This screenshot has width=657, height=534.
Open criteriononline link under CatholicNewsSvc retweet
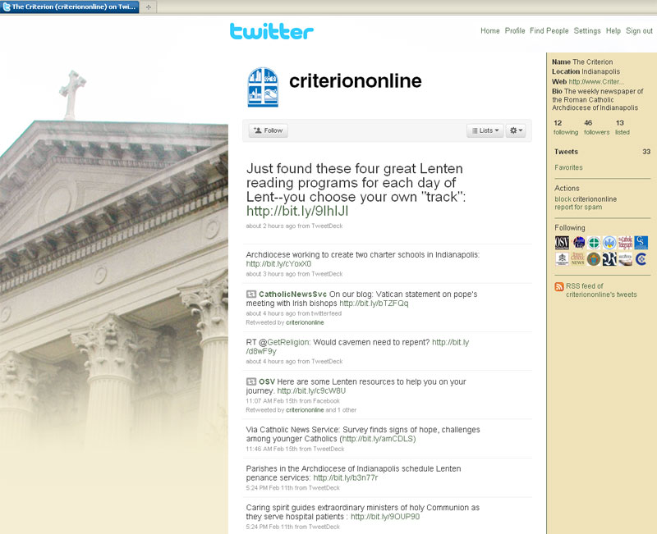coord(305,322)
